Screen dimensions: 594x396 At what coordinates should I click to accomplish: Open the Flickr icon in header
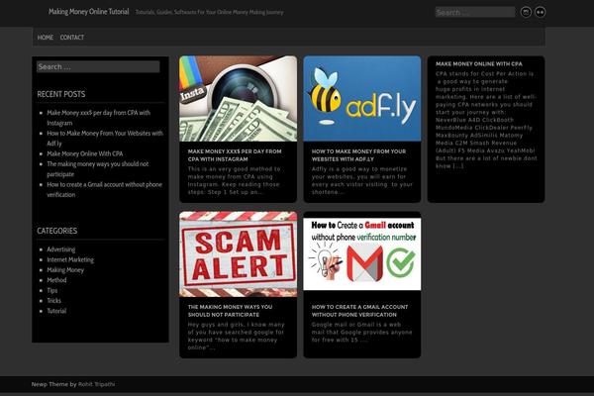point(540,12)
